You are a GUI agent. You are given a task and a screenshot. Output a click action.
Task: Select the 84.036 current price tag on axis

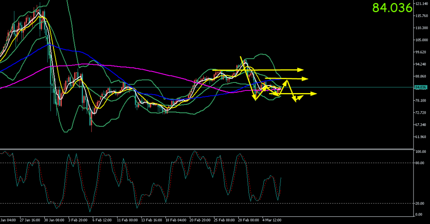pos(421,87)
